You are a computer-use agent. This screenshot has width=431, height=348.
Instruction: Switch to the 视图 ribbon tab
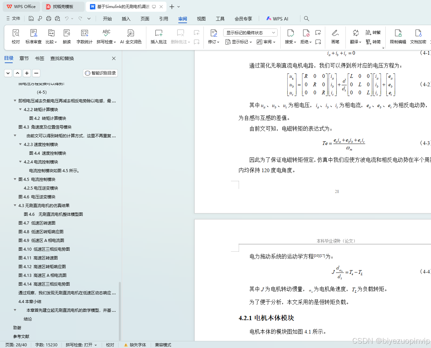[x=201, y=19]
